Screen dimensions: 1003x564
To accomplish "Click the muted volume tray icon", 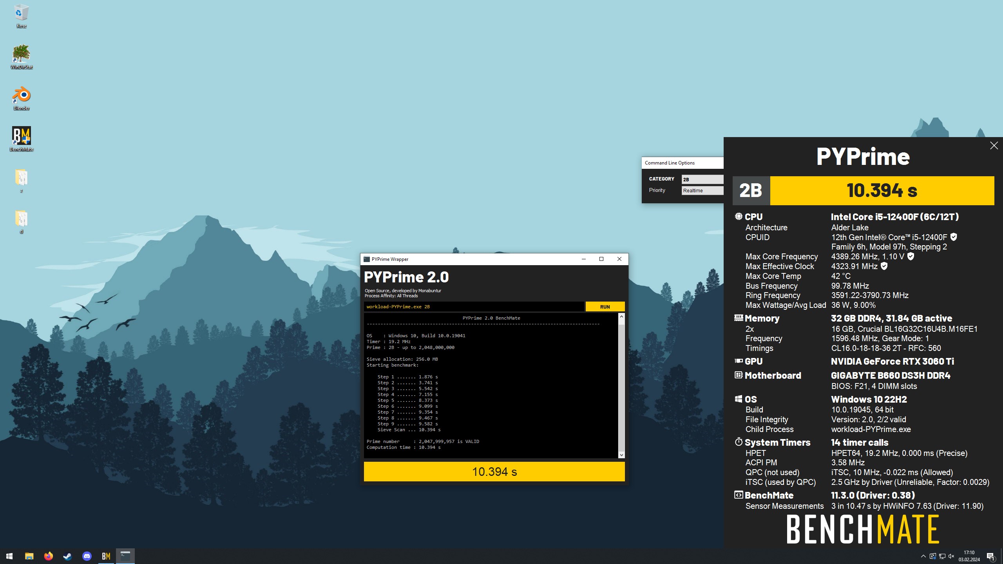I will pos(951,556).
